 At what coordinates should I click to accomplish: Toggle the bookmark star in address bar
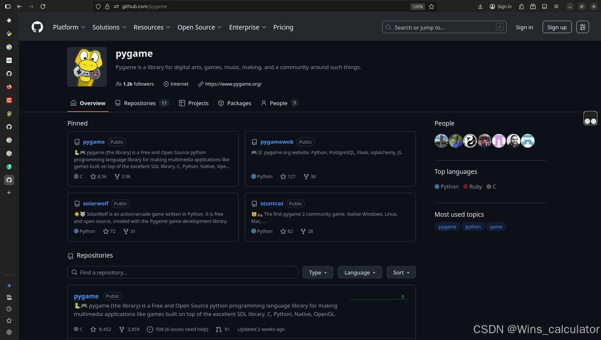(431, 6)
